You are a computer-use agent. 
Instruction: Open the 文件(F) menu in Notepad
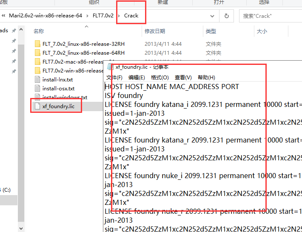click(114, 78)
